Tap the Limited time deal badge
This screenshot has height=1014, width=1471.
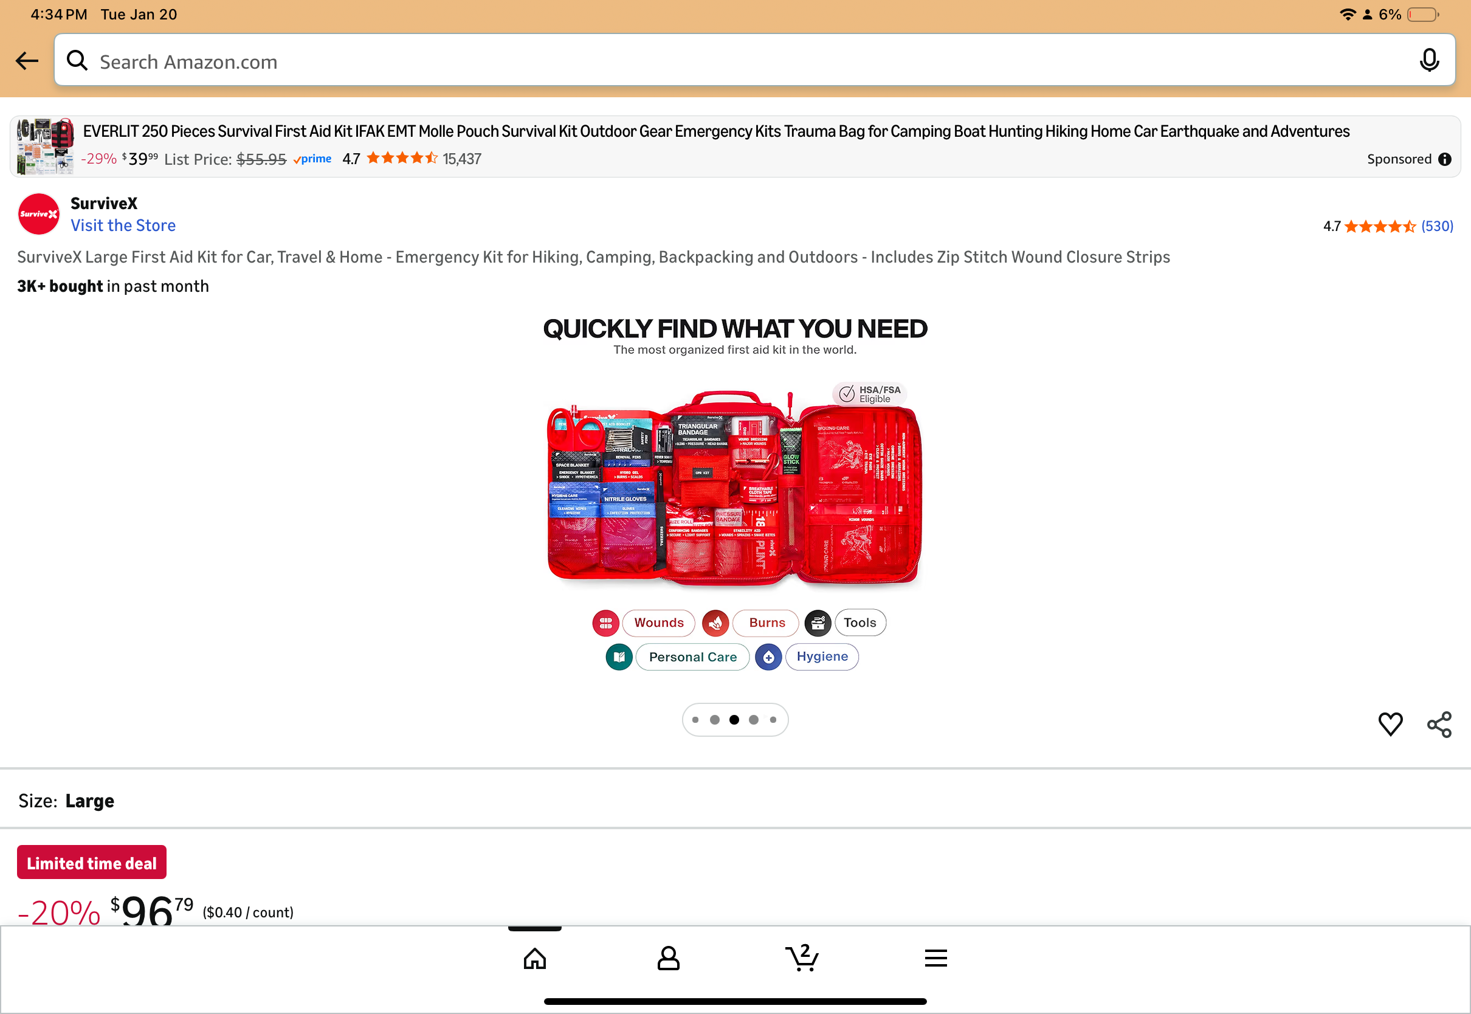tap(91, 863)
